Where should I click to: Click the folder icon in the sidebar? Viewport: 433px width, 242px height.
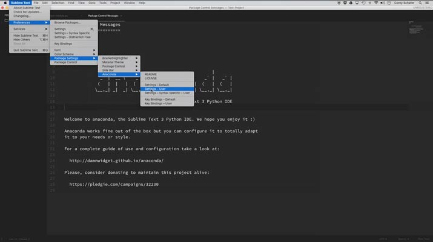pyautogui.click(x=6, y=21)
